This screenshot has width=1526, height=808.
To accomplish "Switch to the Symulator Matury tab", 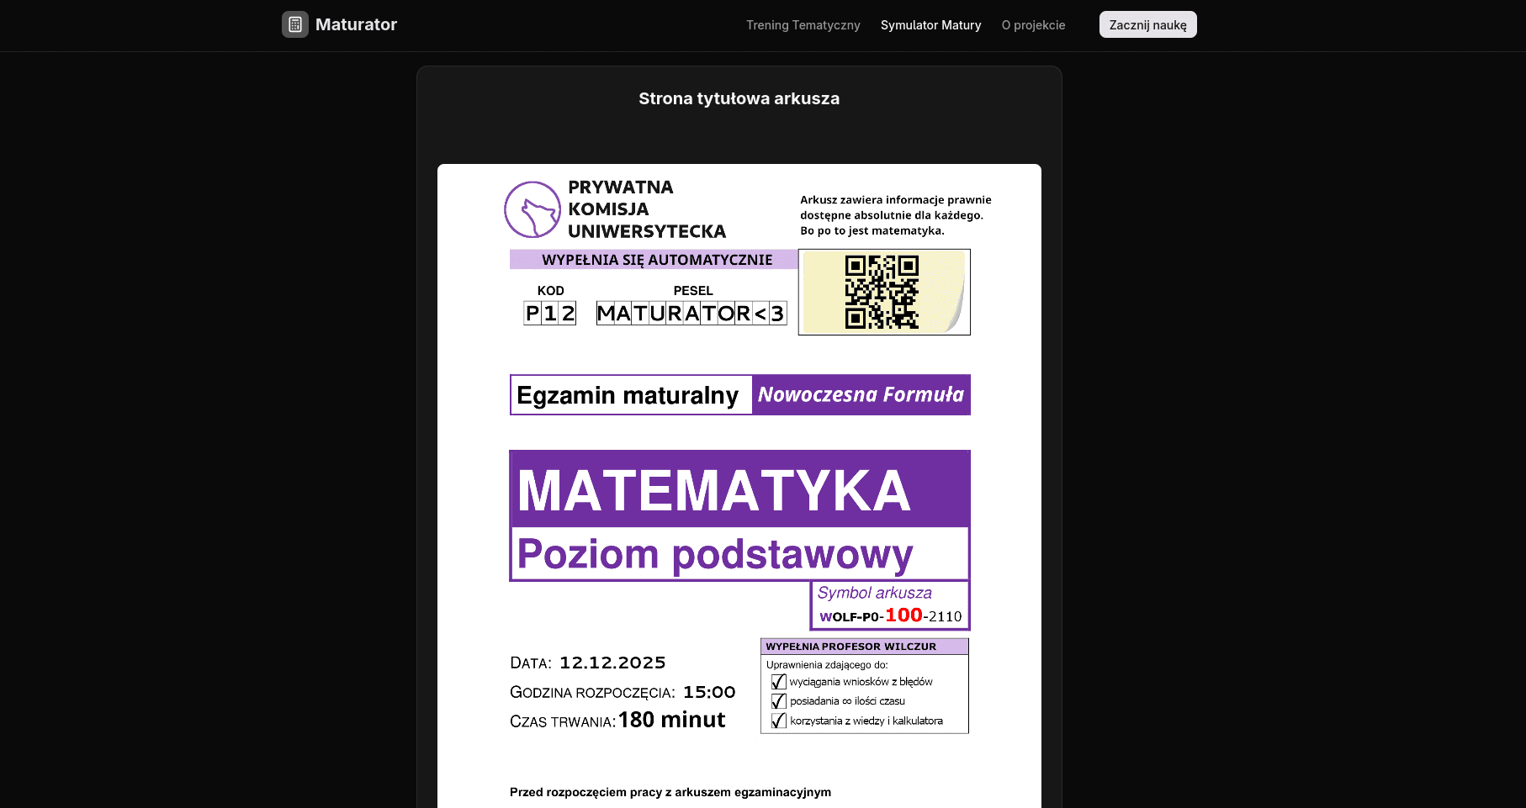I will (x=930, y=25).
